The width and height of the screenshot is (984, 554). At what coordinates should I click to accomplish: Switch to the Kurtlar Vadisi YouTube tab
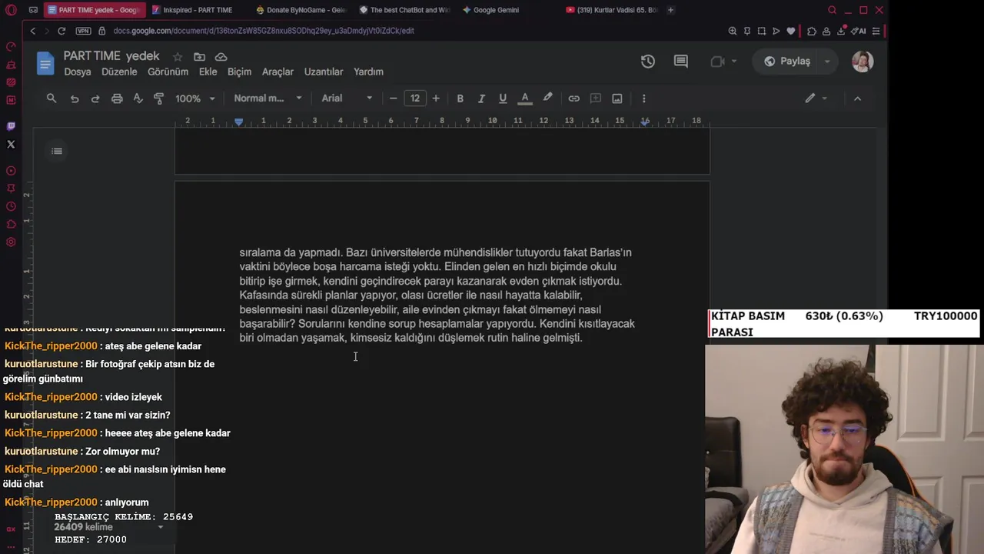tap(612, 10)
